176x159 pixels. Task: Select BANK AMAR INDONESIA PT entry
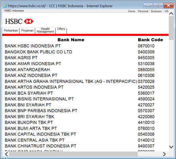pos(33,64)
